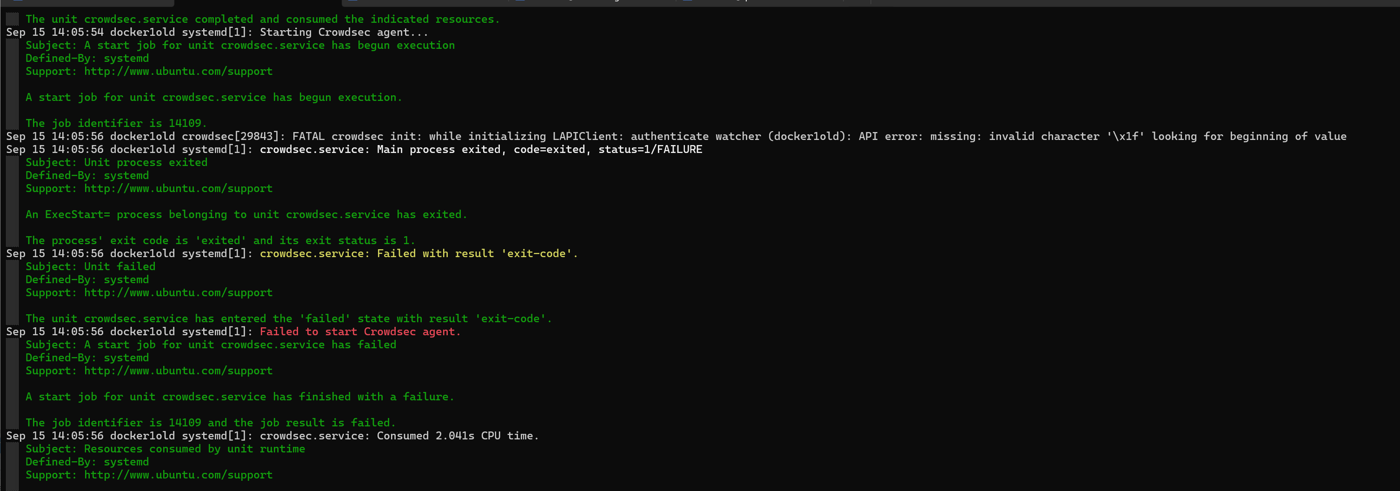
Task: Click the 'Main process exited, status=1/FAILURE' line
Action: pos(480,150)
